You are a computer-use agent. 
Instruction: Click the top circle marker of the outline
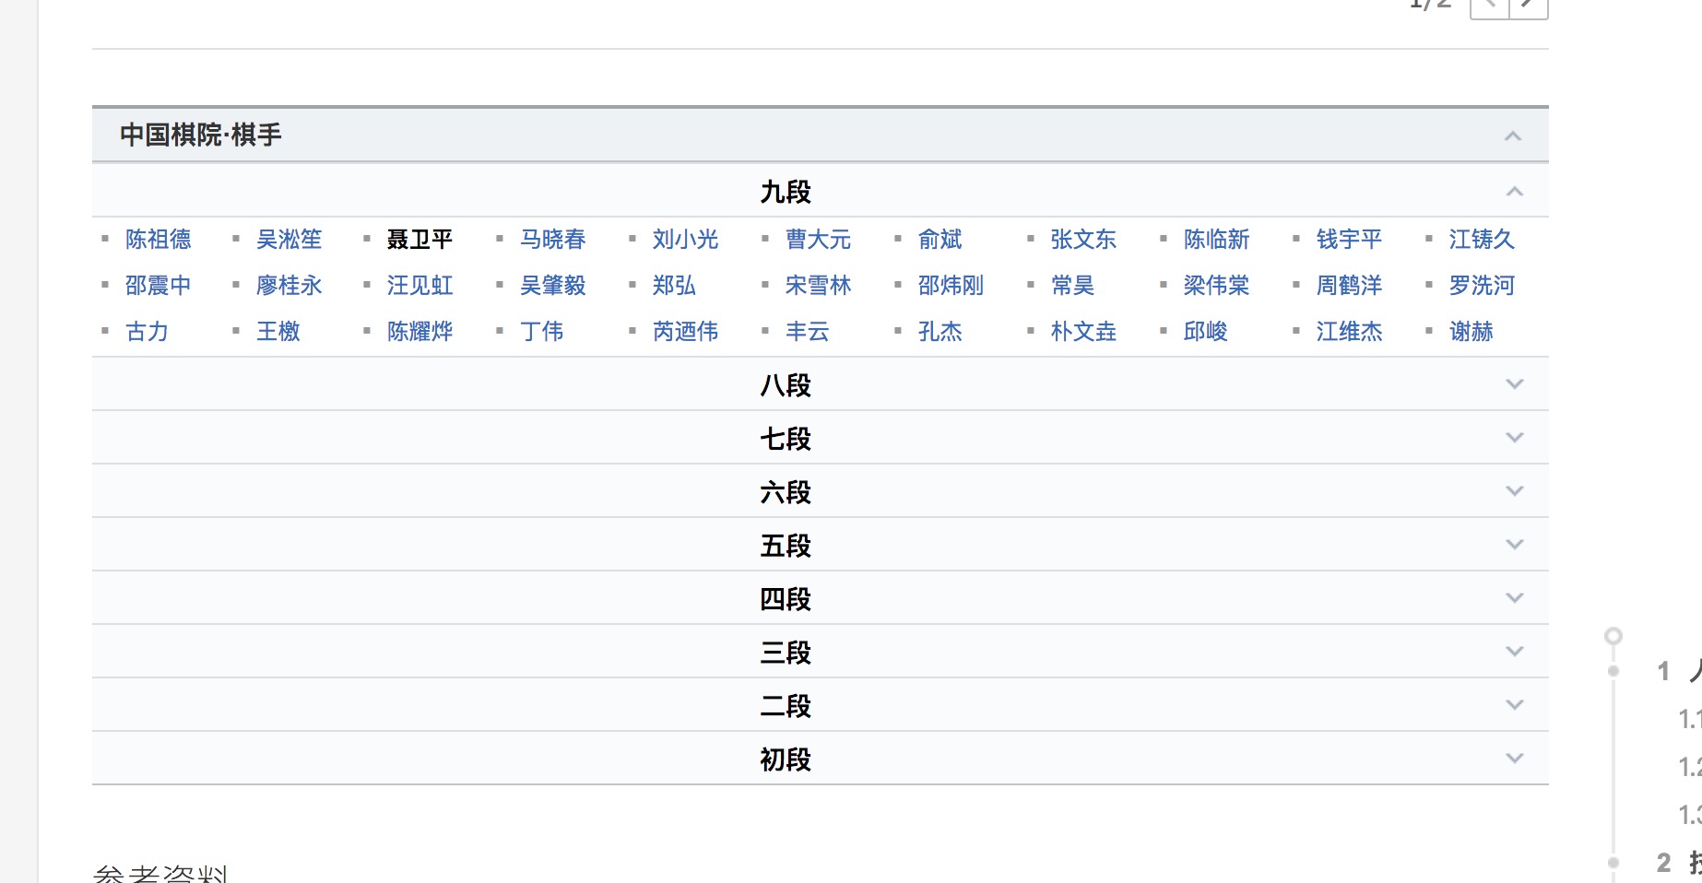point(1613,636)
